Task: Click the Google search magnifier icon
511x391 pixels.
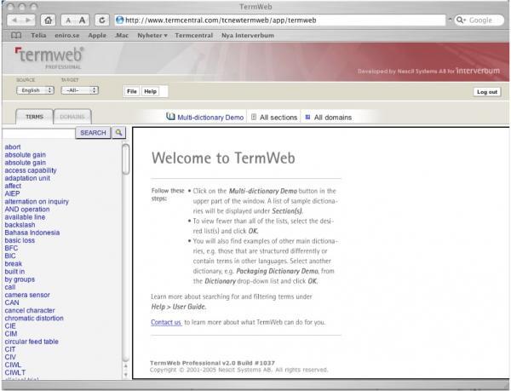Action: (461, 20)
